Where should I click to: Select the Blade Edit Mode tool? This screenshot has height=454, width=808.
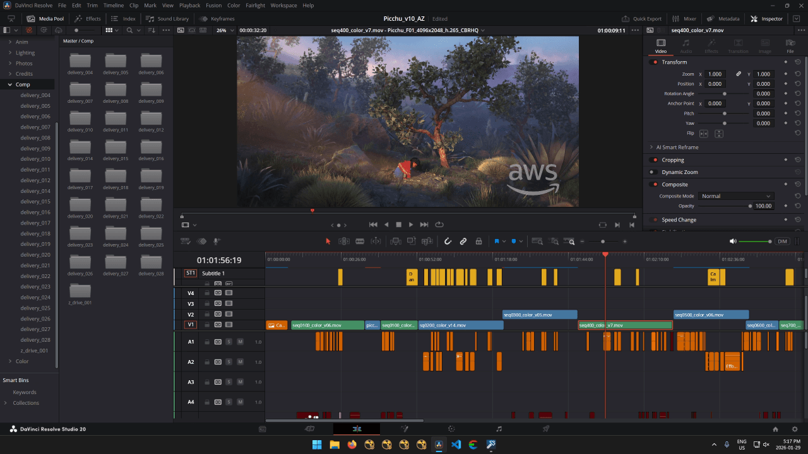tap(360, 241)
